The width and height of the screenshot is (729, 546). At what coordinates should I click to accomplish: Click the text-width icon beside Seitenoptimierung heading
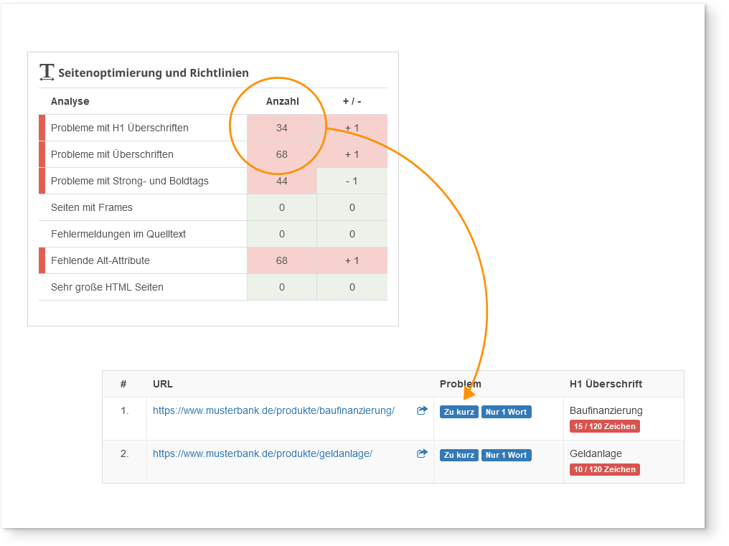click(47, 72)
